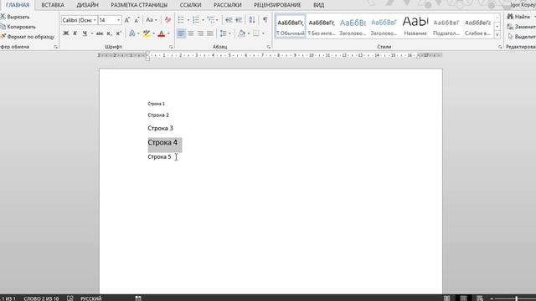Switch to the ВСТАВКА tab
This screenshot has width=536, height=301.
pyautogui.click(x=53, y=5)
